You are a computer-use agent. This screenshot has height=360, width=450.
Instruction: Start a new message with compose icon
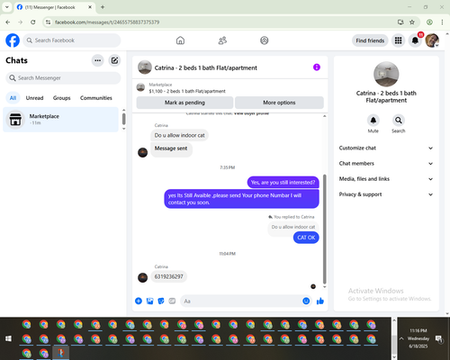tap(114, 60)
